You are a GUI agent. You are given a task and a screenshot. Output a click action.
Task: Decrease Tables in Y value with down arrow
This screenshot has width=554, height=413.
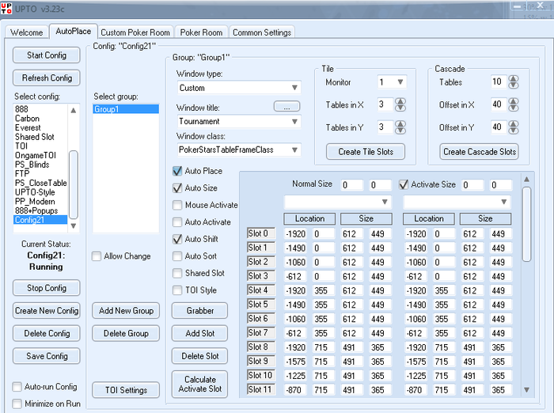[x=400, y=131]
